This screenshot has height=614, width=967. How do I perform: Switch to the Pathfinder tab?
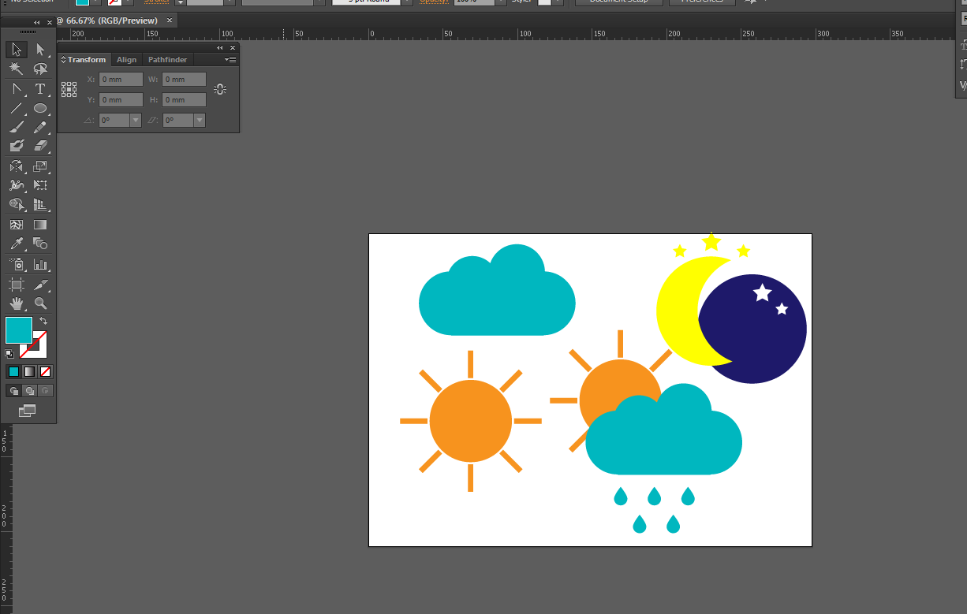168,60
